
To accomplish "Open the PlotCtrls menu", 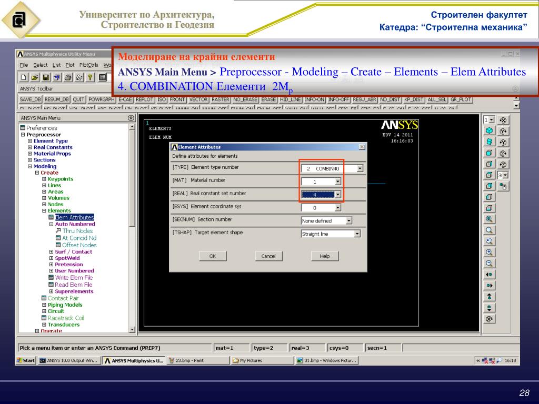I will click(88, 65).
